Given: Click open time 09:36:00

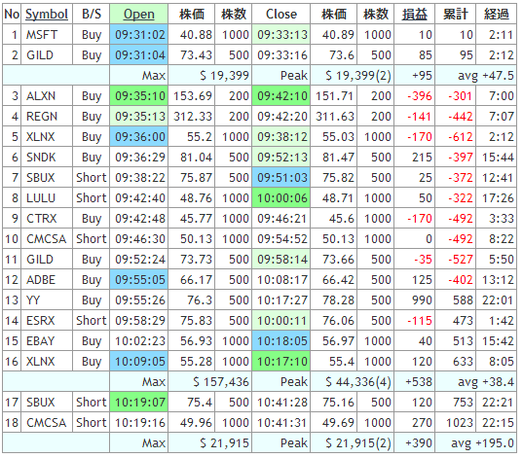Looking at the screenshot, I should 138,137.
